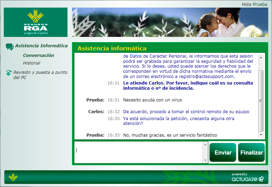Click message box scroll up arrow

(x=205, y=145)
